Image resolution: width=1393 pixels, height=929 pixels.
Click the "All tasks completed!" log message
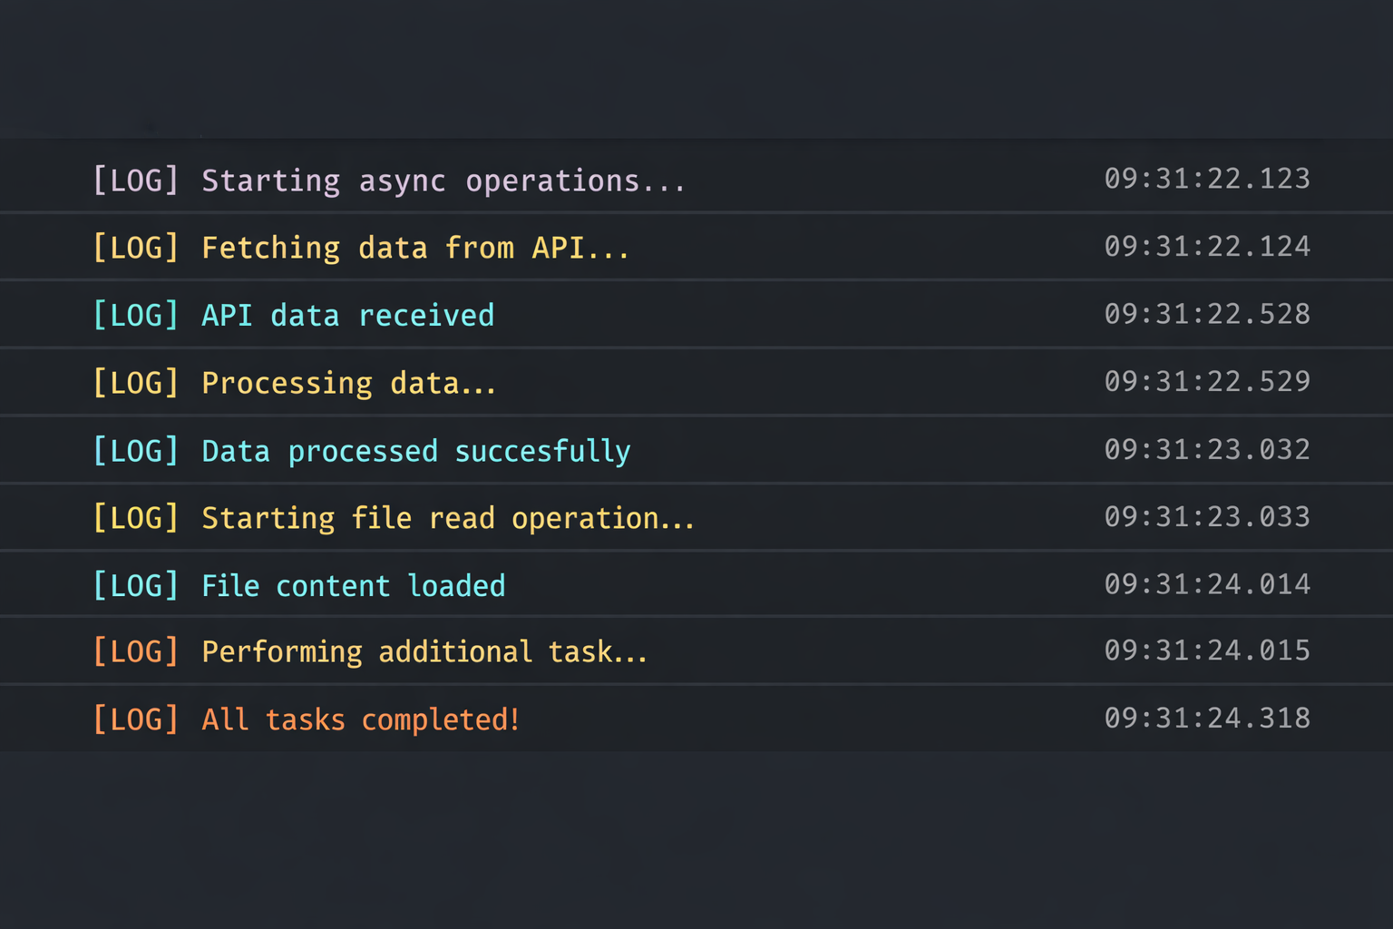tap(360, 719)
